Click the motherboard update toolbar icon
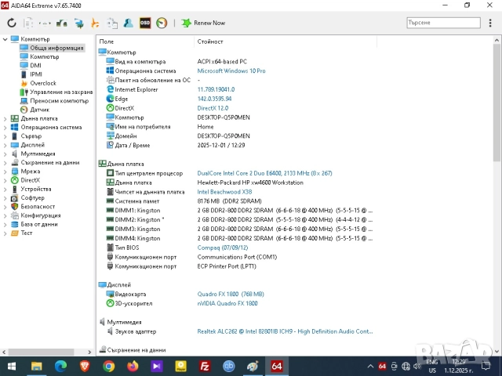 pos(61,23)
